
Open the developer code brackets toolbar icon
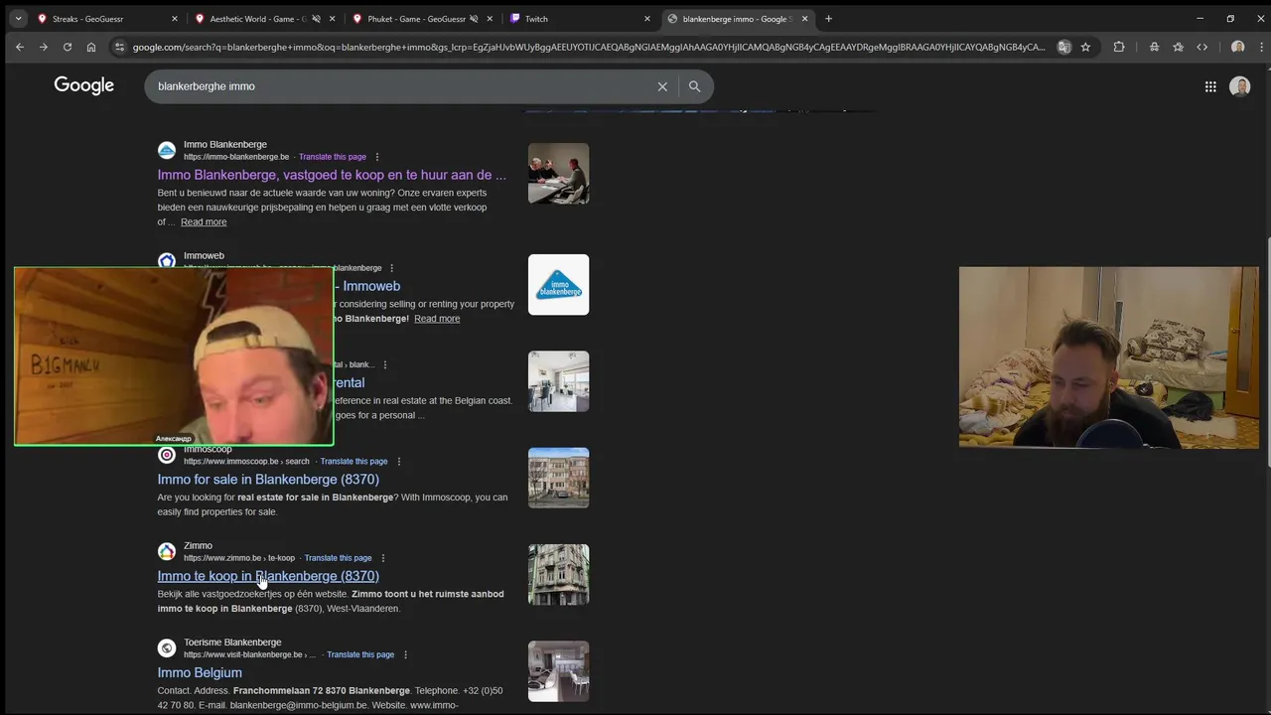click(1202, 47)
